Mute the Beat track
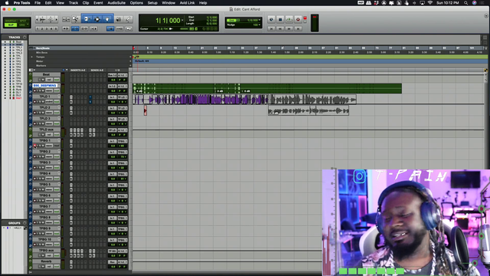The width and height of the screenshot is (490, 276). coord(43,80)
